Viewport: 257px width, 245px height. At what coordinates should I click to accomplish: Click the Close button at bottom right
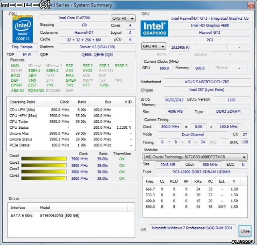(245, 231)
